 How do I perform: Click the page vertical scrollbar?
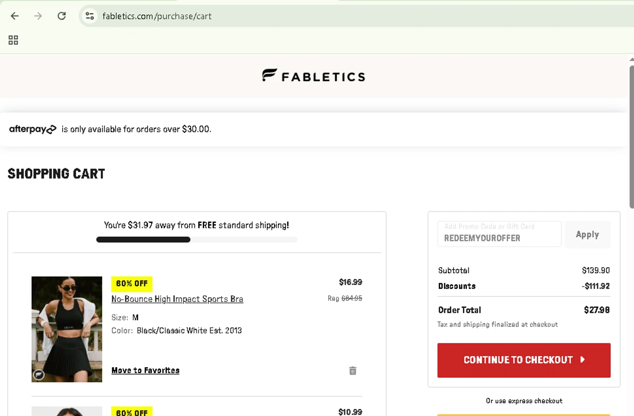pos(631,137)
